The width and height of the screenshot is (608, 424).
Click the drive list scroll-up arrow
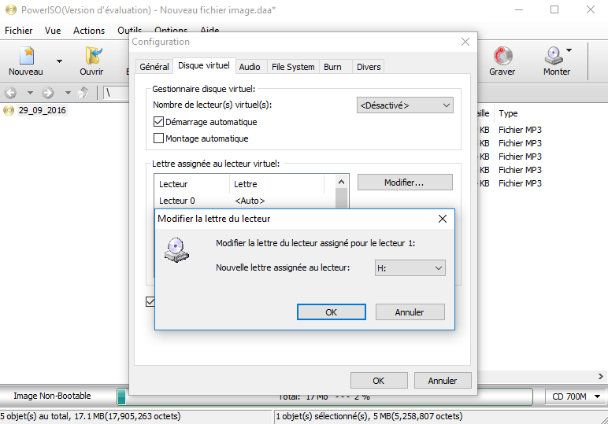click(x=341, y=182)
